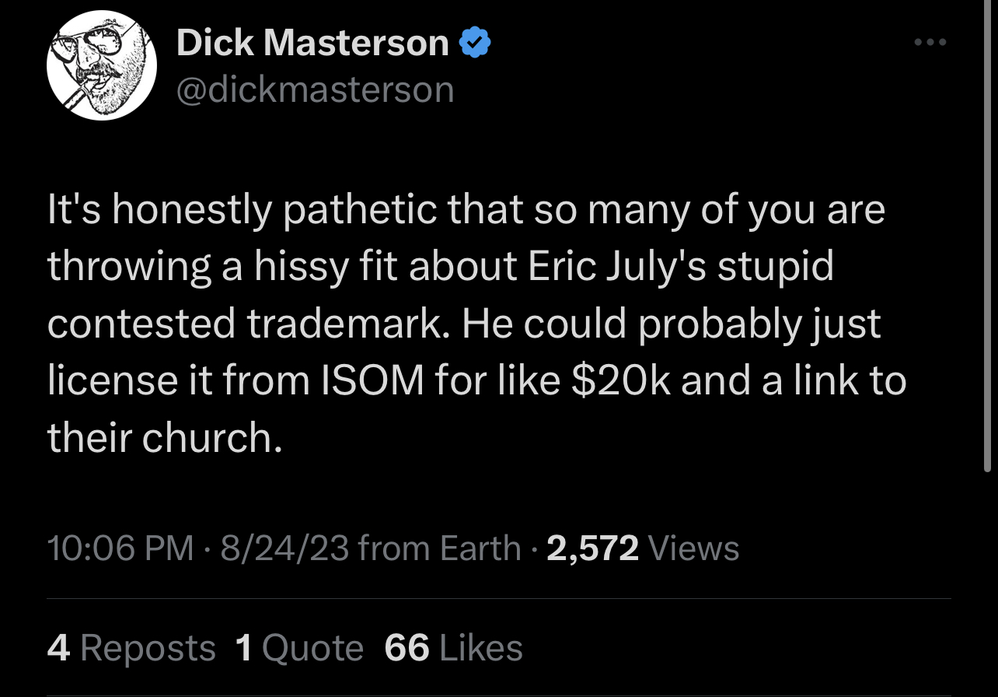Click the blue verified checkmark badge
The image size is (998, 697).
click(x=475, y=44)
